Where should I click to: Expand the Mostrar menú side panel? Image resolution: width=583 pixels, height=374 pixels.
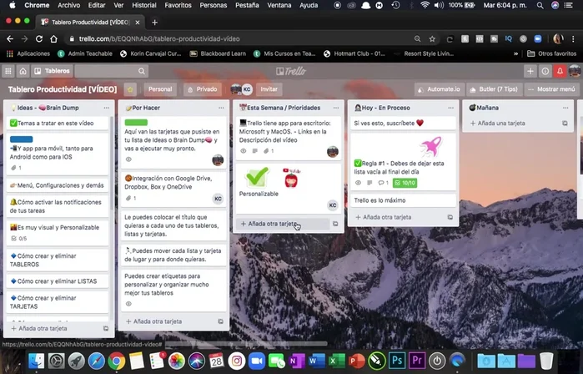point(551,88)
